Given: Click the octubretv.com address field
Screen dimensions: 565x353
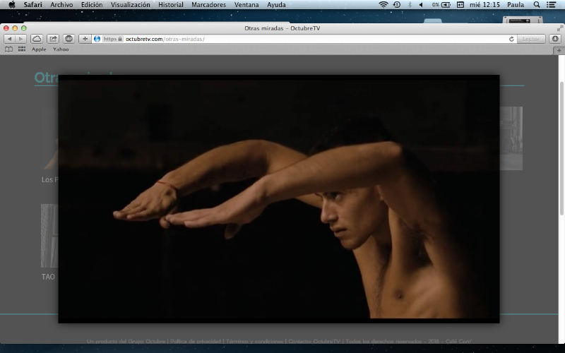Looking at the screenshot, I should tap(303, 39).
